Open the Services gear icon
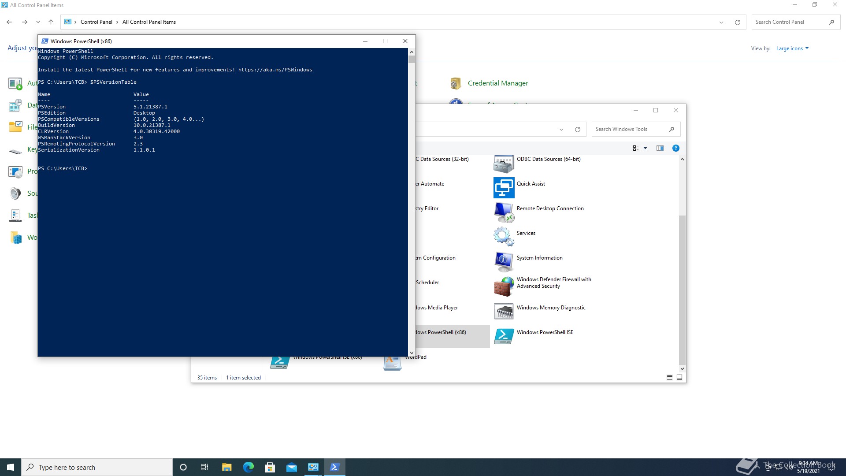Screen dimensions: 846x476 (x=504, y=237)
